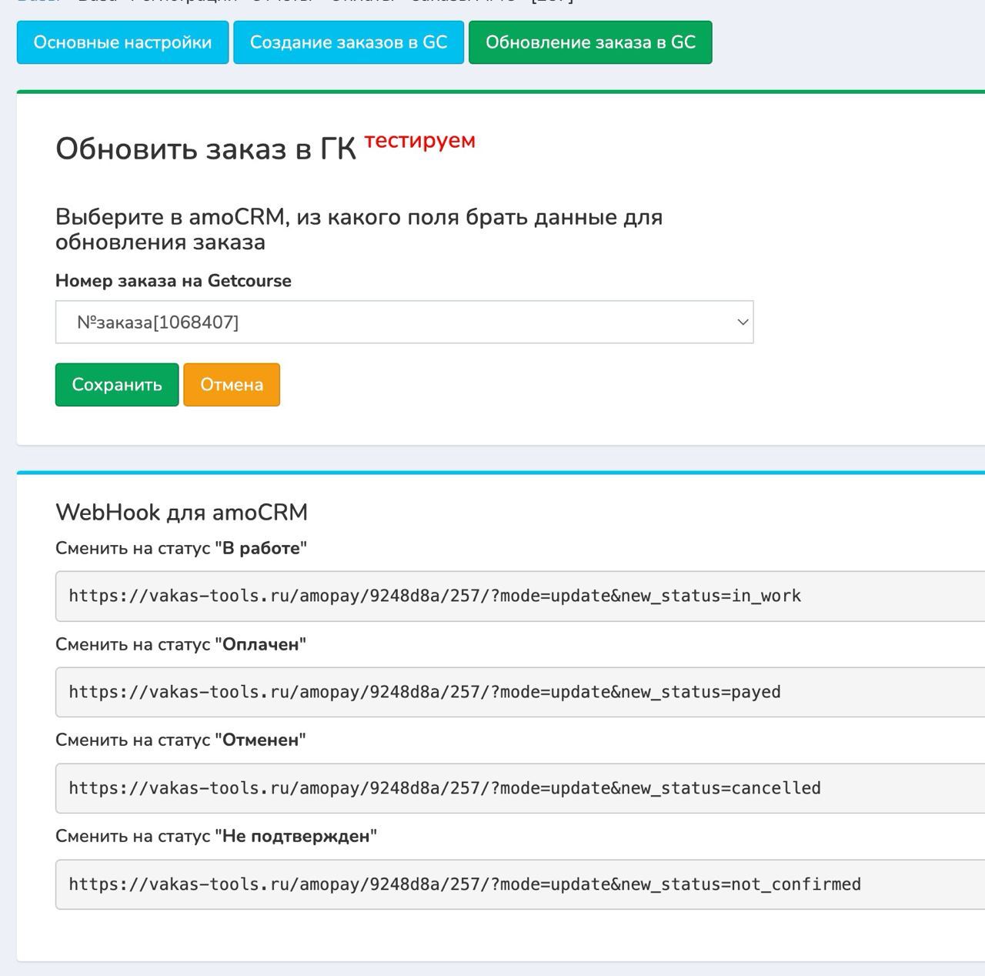985x976 pixels.
Task: Click the Сменить на статус "Отменен" label
Action: [x=181, y=740]
